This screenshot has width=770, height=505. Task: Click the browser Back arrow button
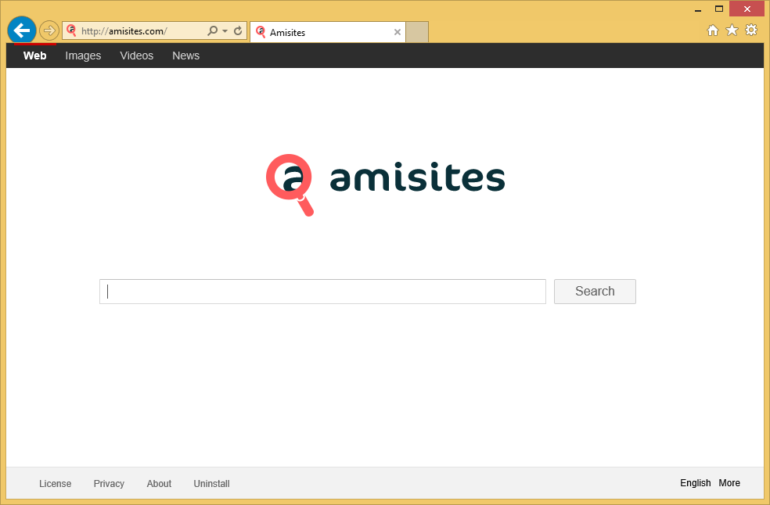(x=21, y=30)
